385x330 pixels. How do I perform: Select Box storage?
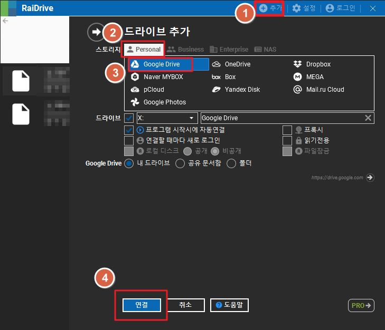[x=224, y=77]
